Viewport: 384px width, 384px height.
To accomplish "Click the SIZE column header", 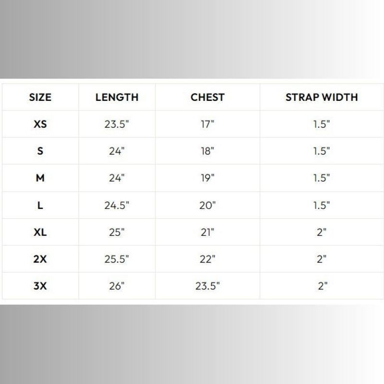I will pos(40,97).
